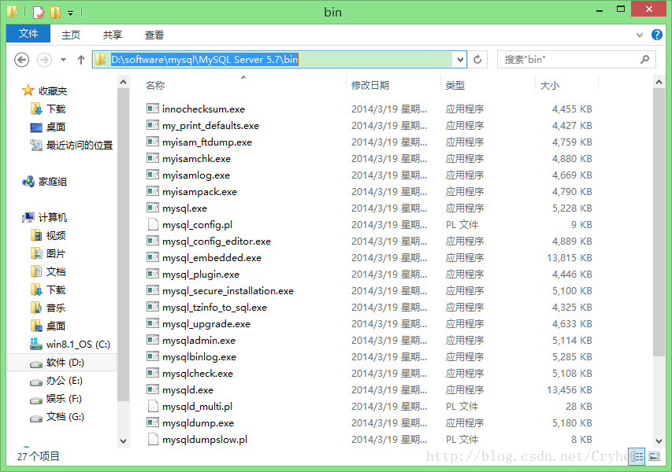Switch to the 查看 ribbon tab
The image size is (672, 472).
(154, 35)
